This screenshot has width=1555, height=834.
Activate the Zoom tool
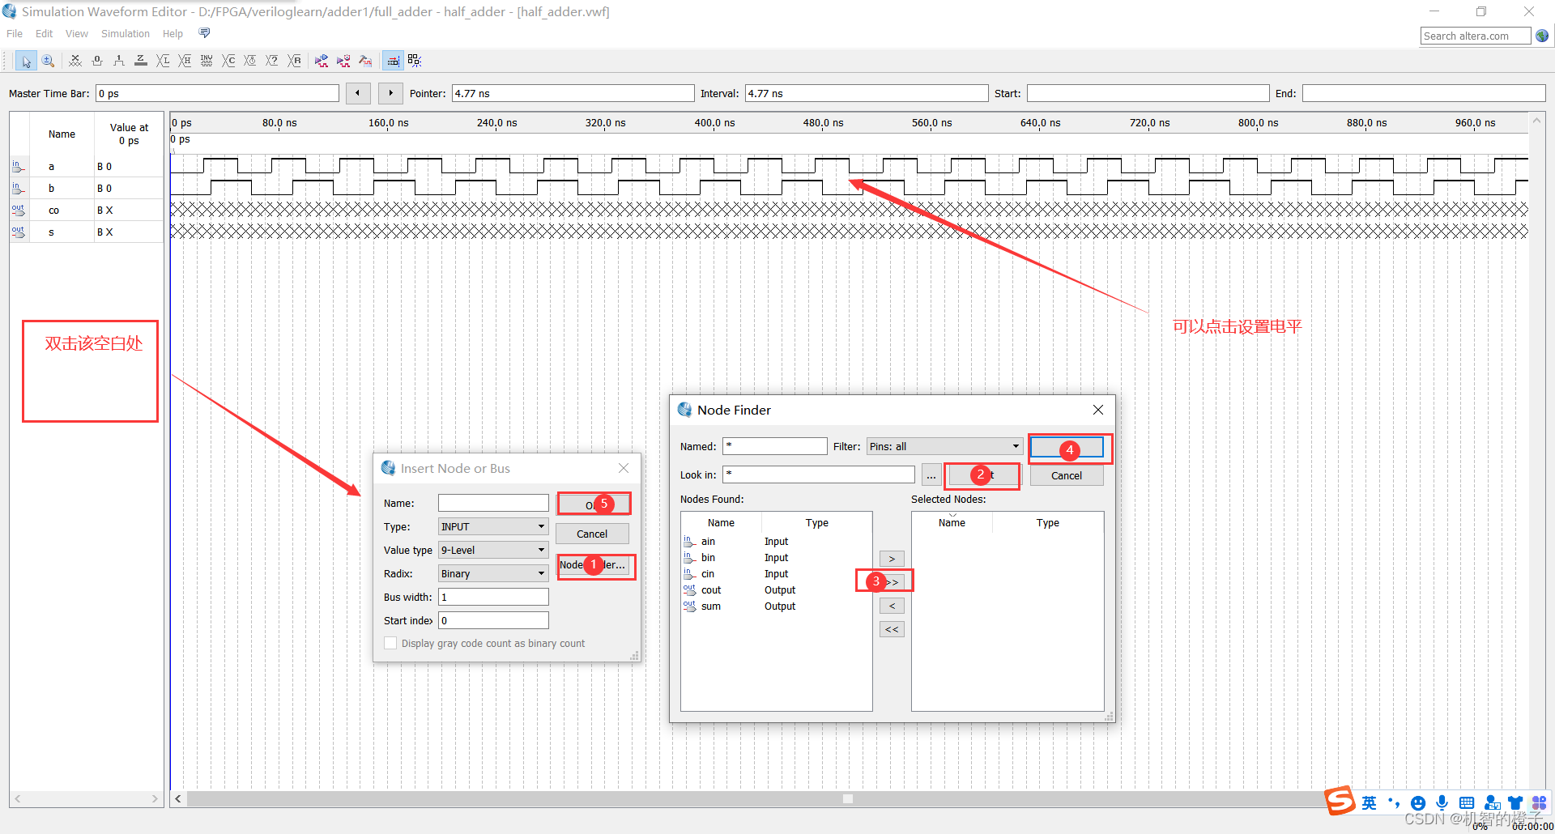point(48,61)
